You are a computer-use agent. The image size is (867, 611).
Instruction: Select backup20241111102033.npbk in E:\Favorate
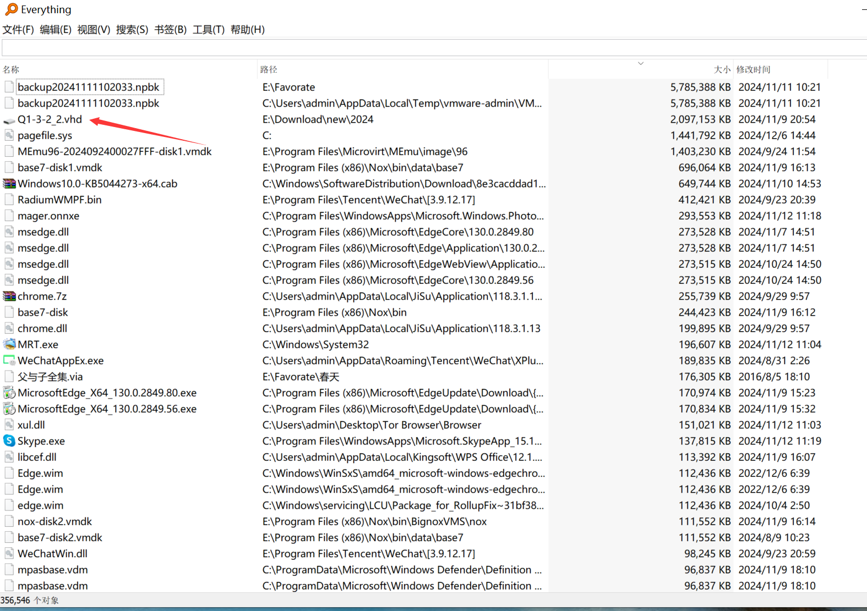[88, 87]
